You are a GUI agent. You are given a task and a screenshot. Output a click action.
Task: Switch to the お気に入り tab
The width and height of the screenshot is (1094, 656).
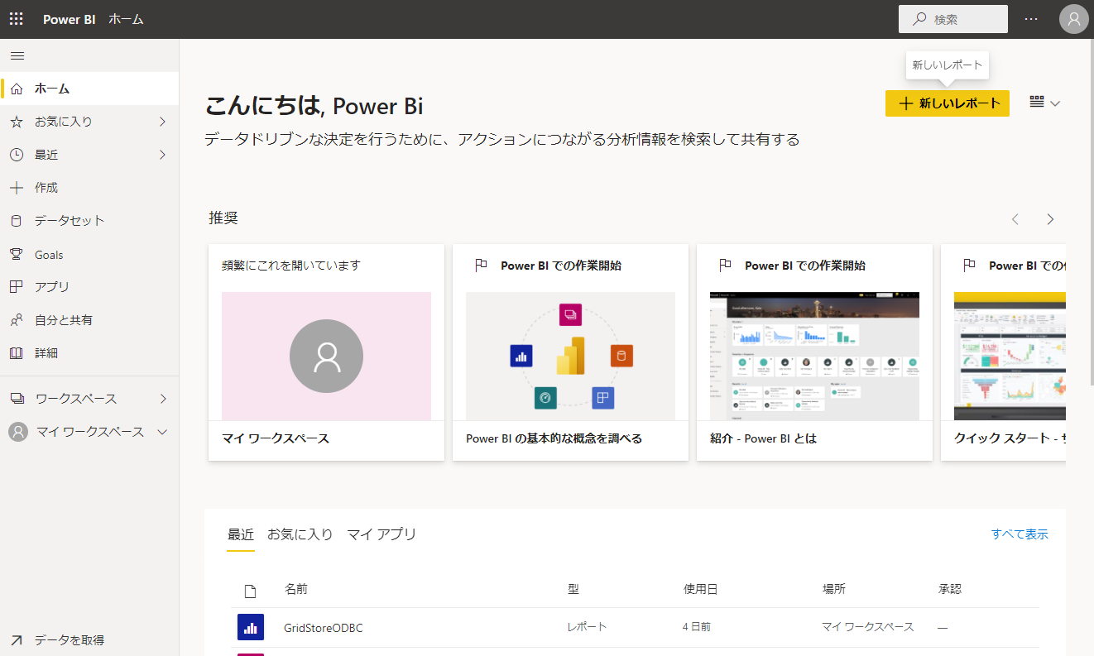300,534
